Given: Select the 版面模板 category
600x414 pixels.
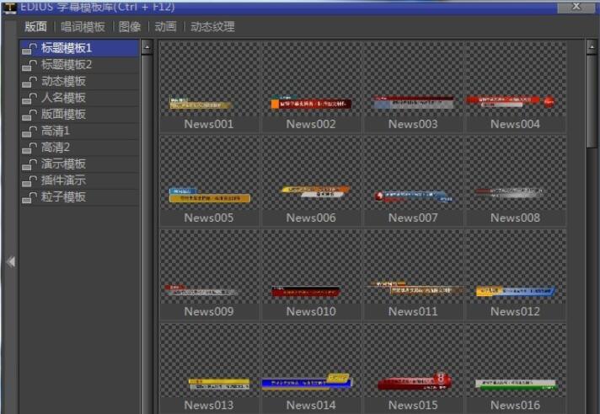Looking at the screenshot, I should (x=79, y=114).
